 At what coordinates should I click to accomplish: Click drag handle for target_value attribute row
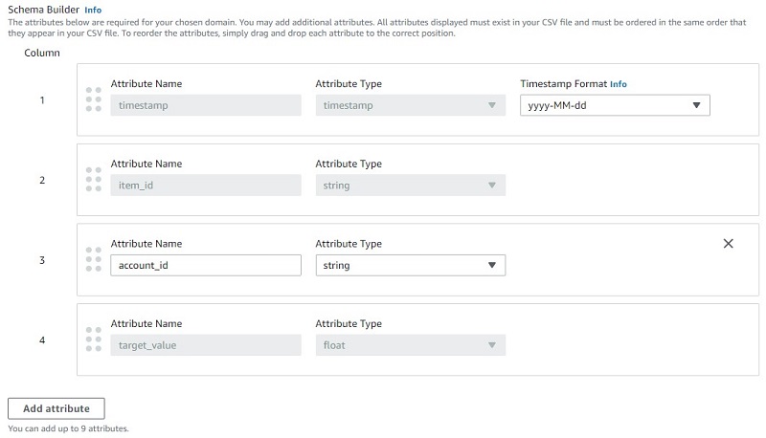[x=93, y=339]
